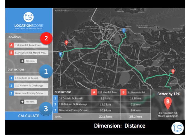Click the TOTAL row label
This screenshot has height=135, width=190.
[58, 117]
